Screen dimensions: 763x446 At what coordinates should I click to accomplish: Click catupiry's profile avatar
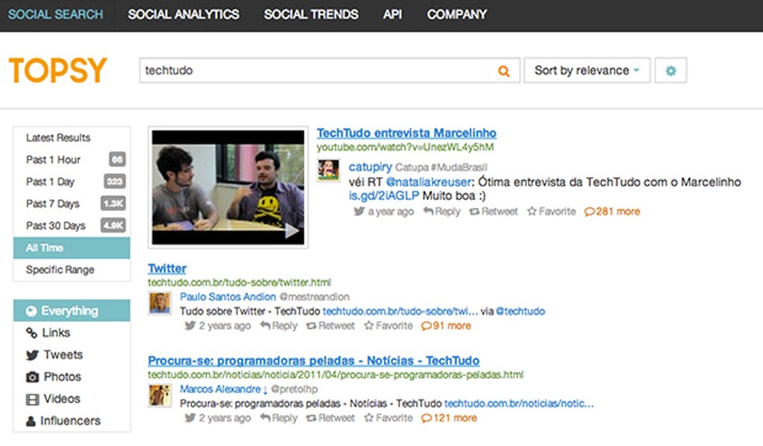pyautogui.click(x=329, y=171)
